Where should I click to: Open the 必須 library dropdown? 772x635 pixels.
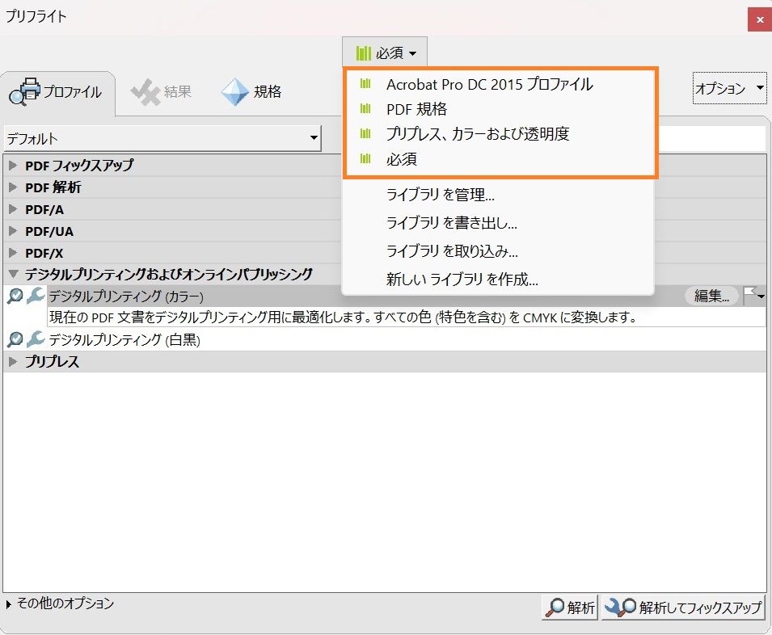tap(385, 53)
